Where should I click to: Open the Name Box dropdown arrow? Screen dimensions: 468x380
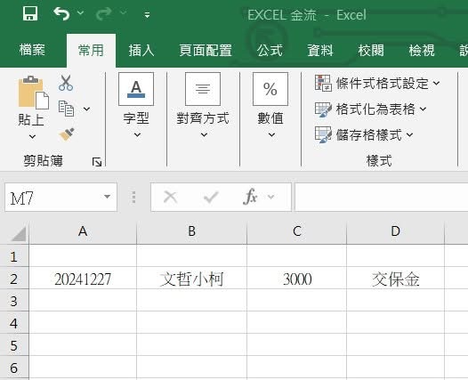tap(107, 197)
